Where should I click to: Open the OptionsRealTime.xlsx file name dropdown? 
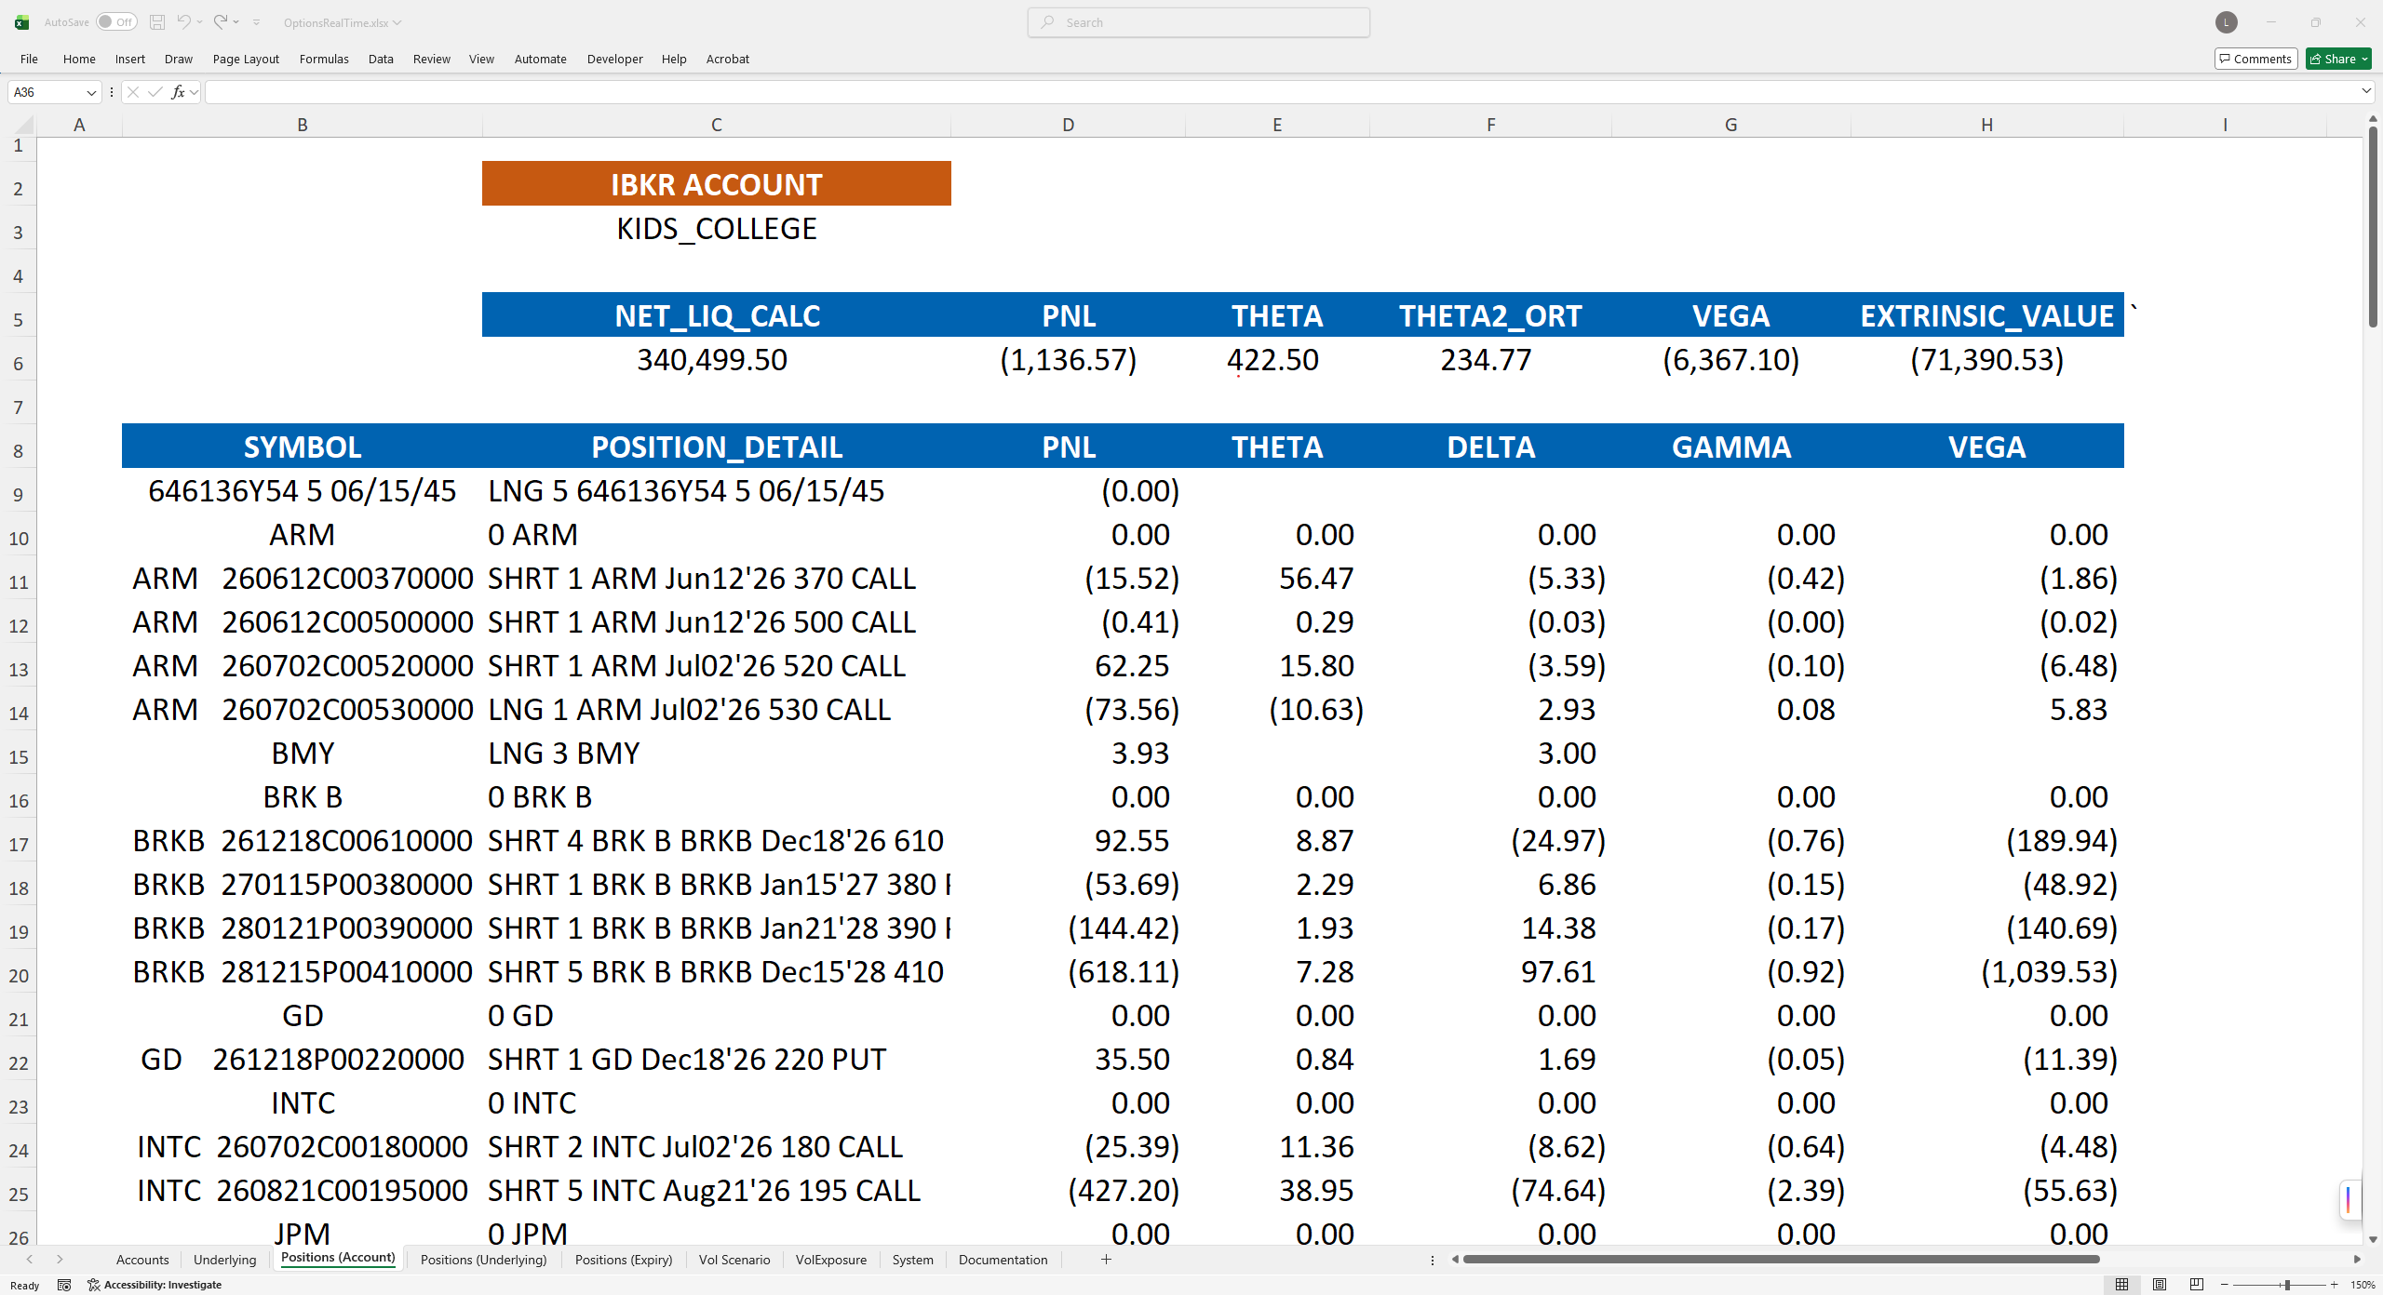tap(343, 22)
